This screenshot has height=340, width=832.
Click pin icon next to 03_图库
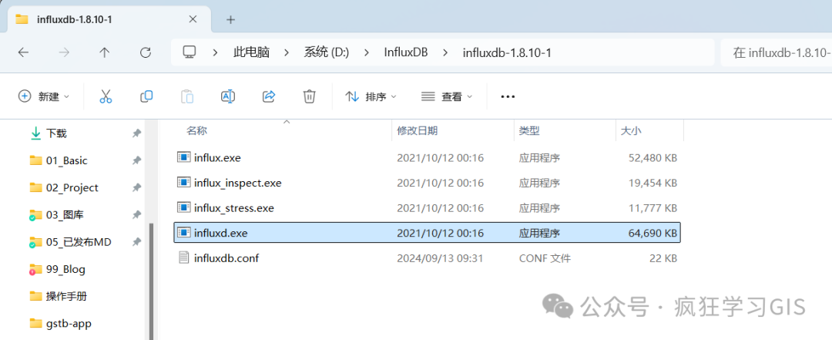click(x=136, y=214)
